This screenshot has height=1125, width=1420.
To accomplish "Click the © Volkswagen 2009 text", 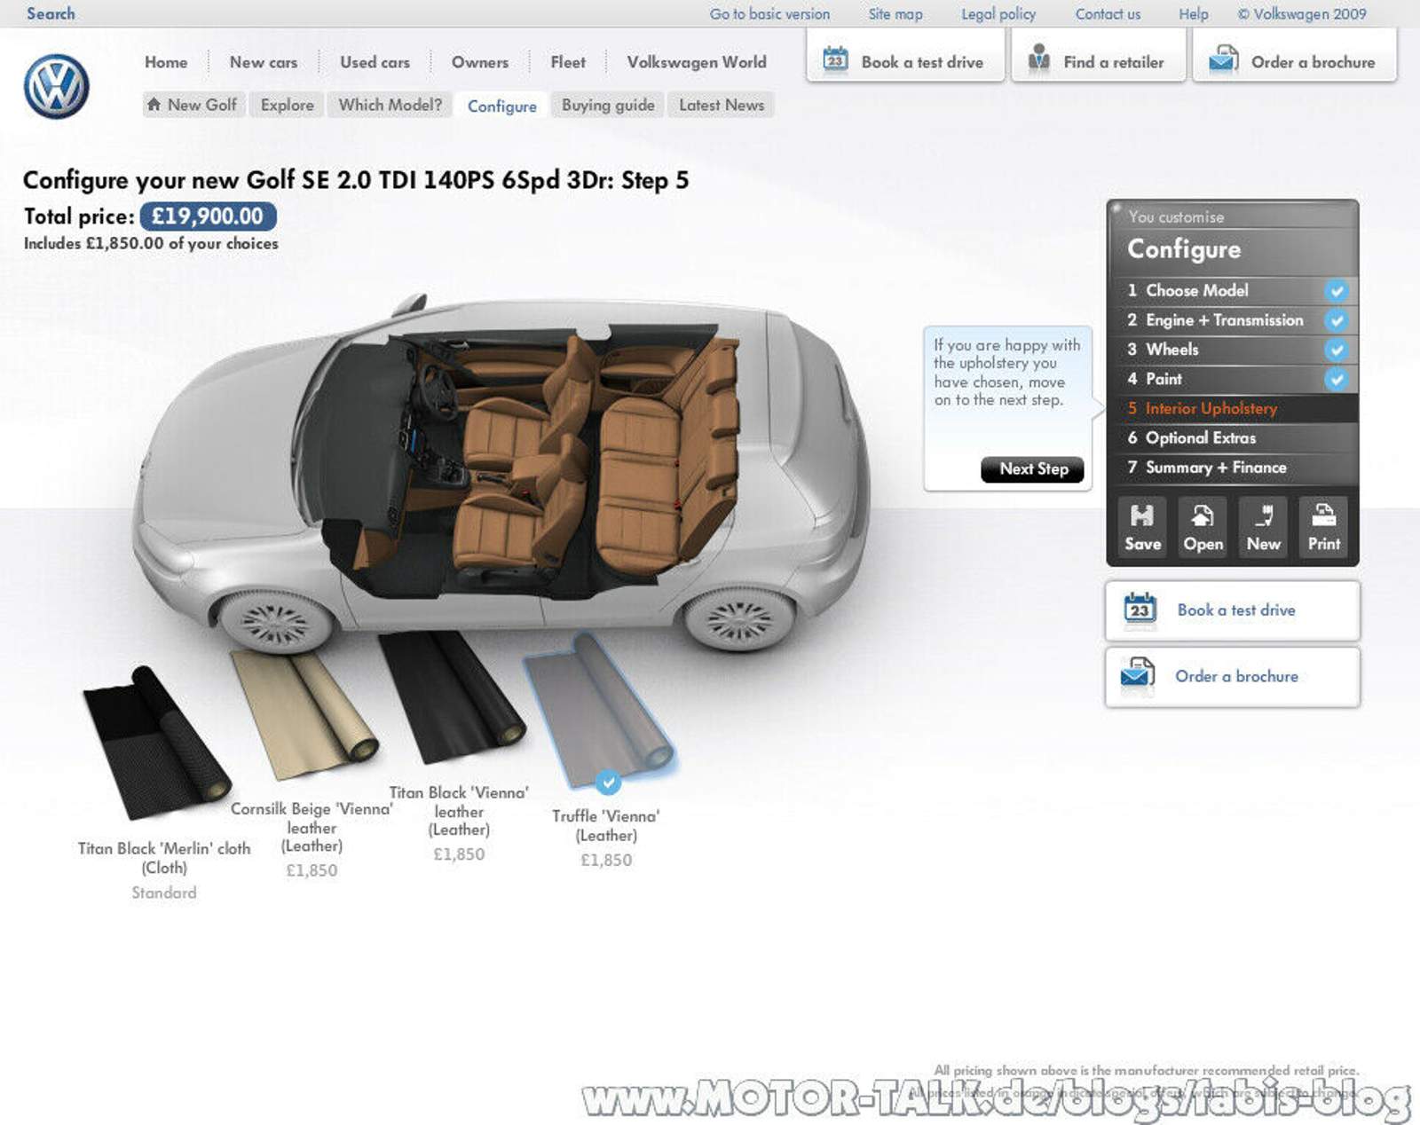I will tap(1302, 14).
